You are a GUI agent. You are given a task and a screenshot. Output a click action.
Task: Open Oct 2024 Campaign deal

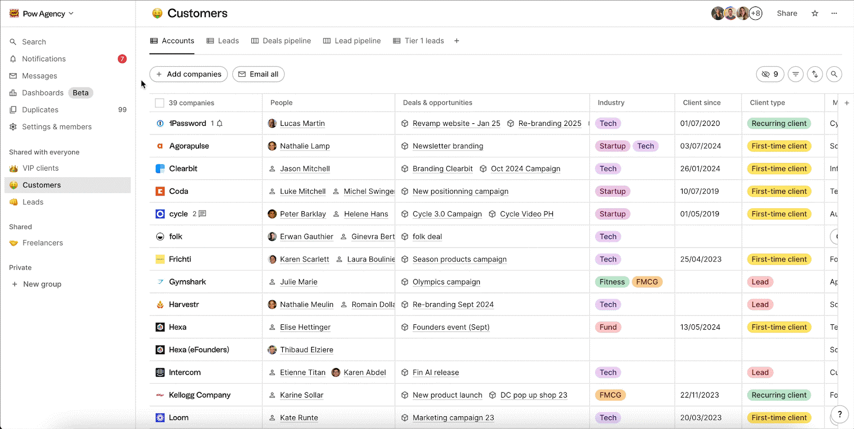tap(525, 169)
